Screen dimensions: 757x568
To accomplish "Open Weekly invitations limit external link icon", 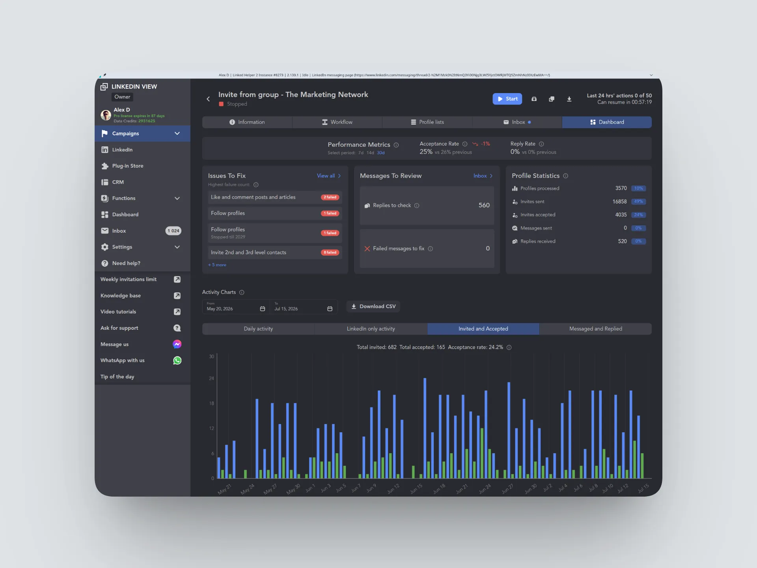I will (x=177, y=279).
